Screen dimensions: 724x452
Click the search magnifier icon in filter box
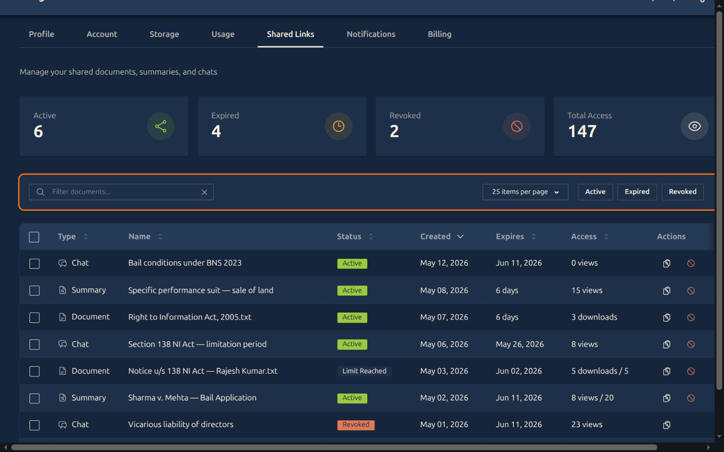pyautogui.click(x=40, y=192)
